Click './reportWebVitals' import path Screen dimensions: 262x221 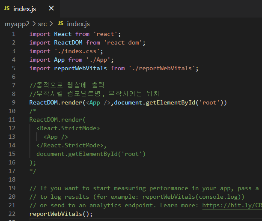click(x=162, y=69)
